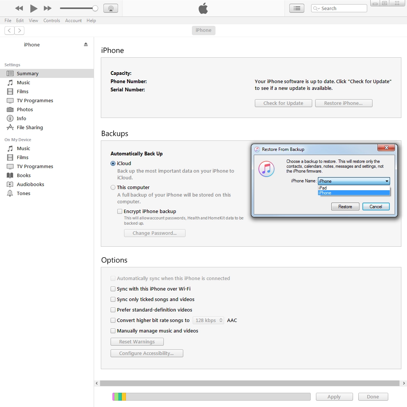Select the Music icon under Settings
The image size is (407, 407).
24,82
